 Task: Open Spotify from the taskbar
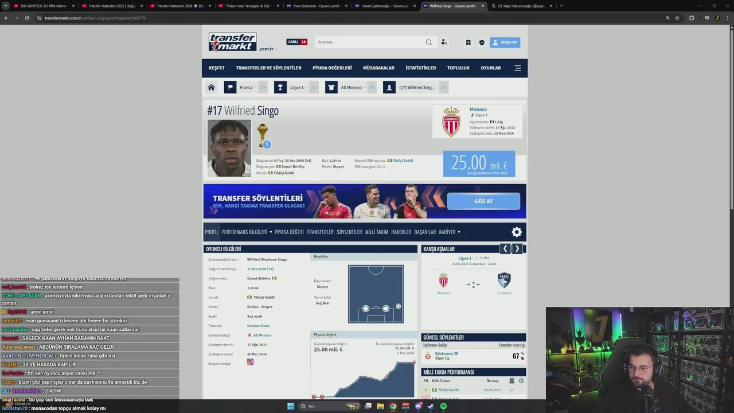443,406
